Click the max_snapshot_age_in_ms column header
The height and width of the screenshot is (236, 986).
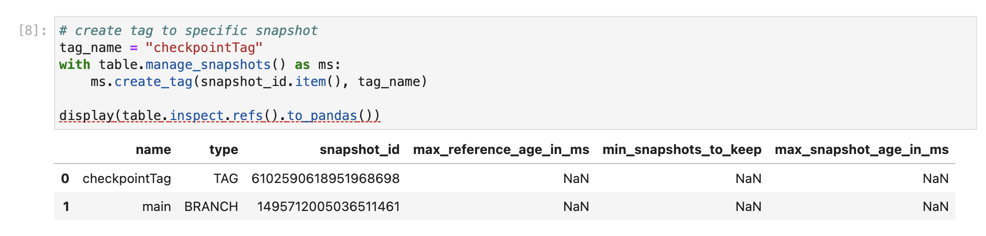862,149
